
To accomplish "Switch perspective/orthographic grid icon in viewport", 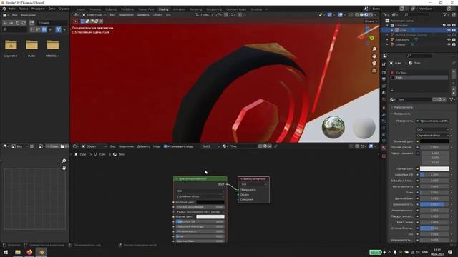I will click(374, 71).
